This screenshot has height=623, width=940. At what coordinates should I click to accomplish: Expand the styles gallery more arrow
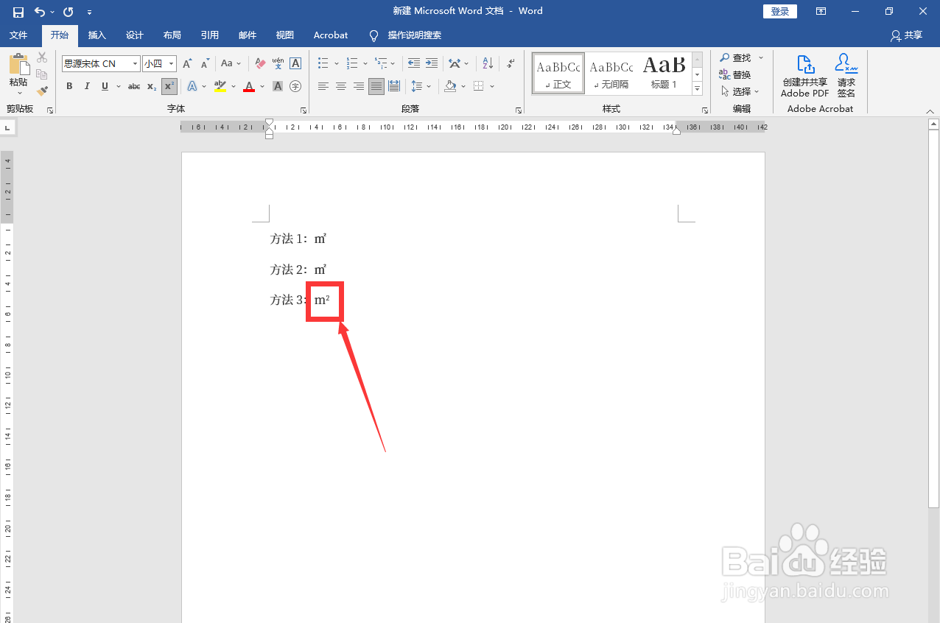point(697,89)
